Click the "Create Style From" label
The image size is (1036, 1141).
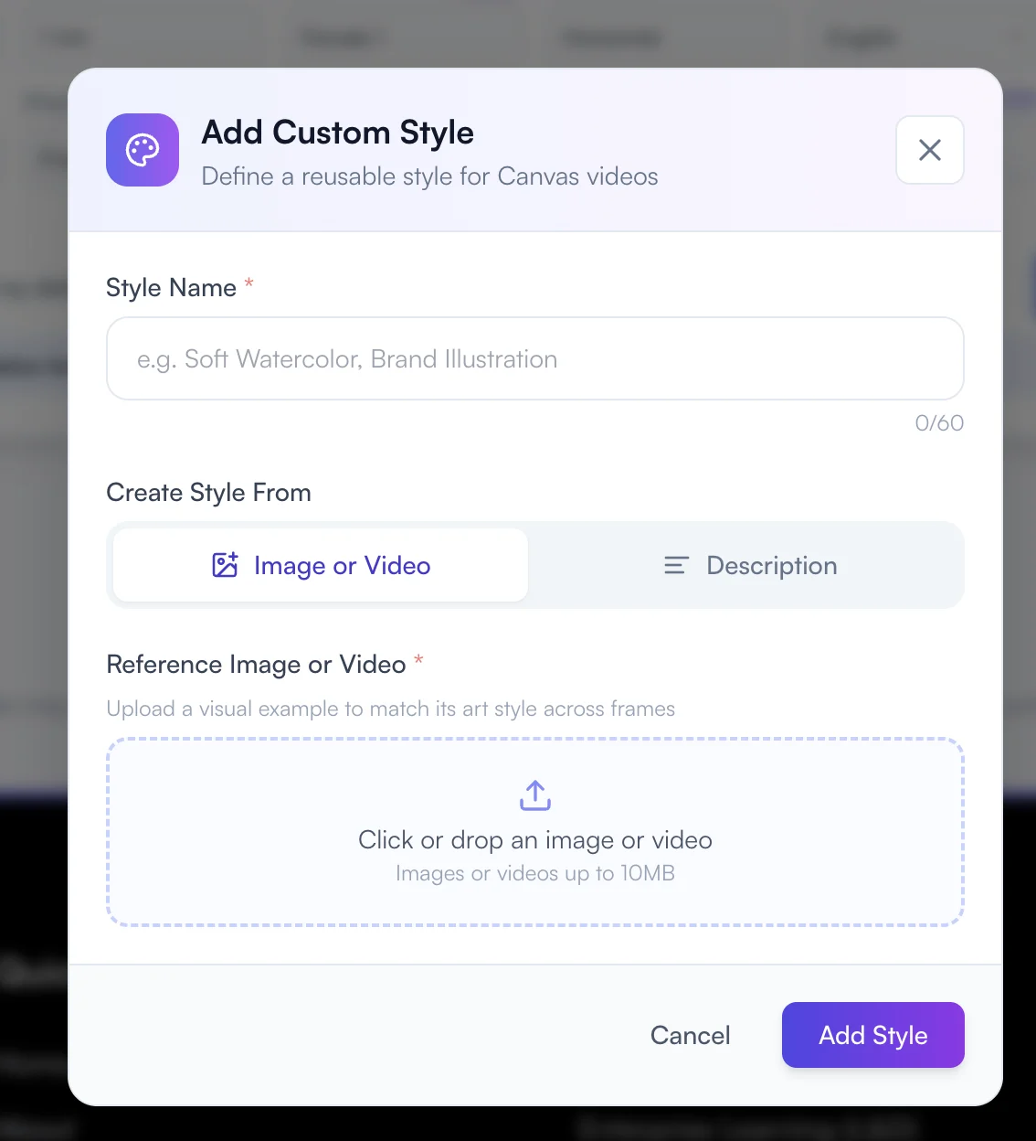[209, 493]
